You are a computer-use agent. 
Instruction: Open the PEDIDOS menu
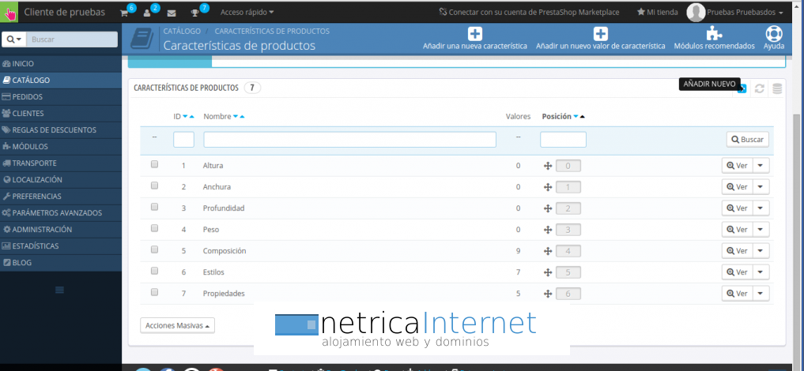(x=61, y=97)
